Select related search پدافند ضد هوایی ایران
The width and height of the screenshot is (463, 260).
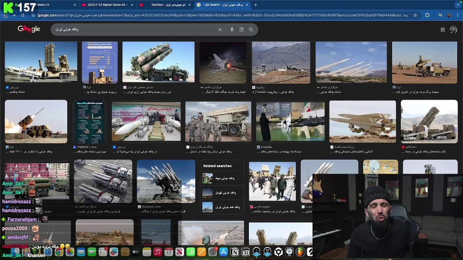click(222, 207)
